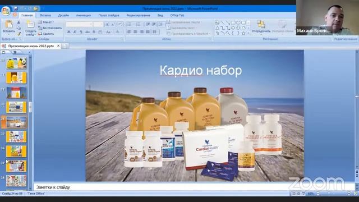Toggle bold (Ж) formatting
This screenshot has height=202, width=359.
[x=68, y=32]
